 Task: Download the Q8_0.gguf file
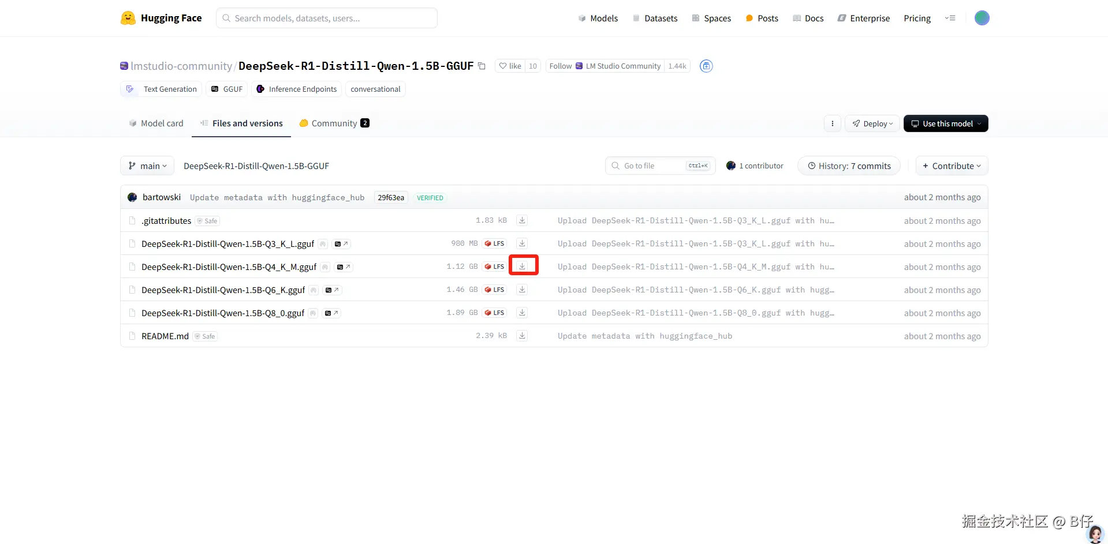tap(522, 313)
